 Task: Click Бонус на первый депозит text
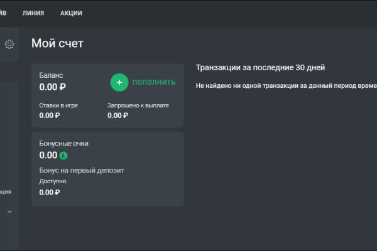click(82, 171)
